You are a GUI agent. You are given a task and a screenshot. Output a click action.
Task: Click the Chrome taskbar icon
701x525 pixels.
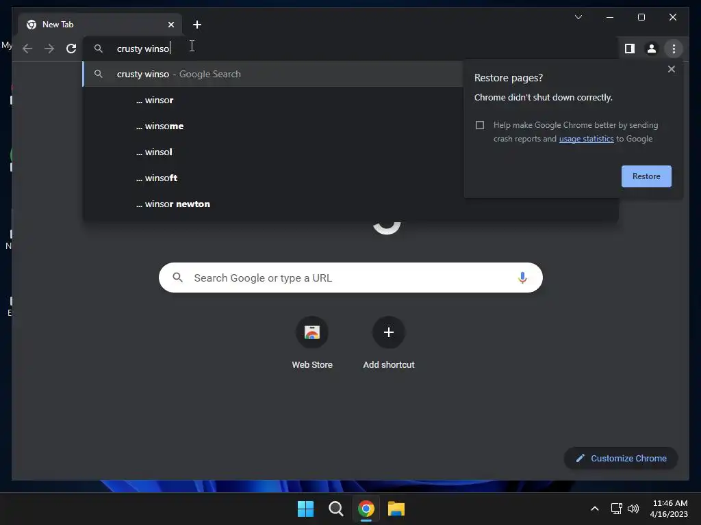[x=366, y=509]
